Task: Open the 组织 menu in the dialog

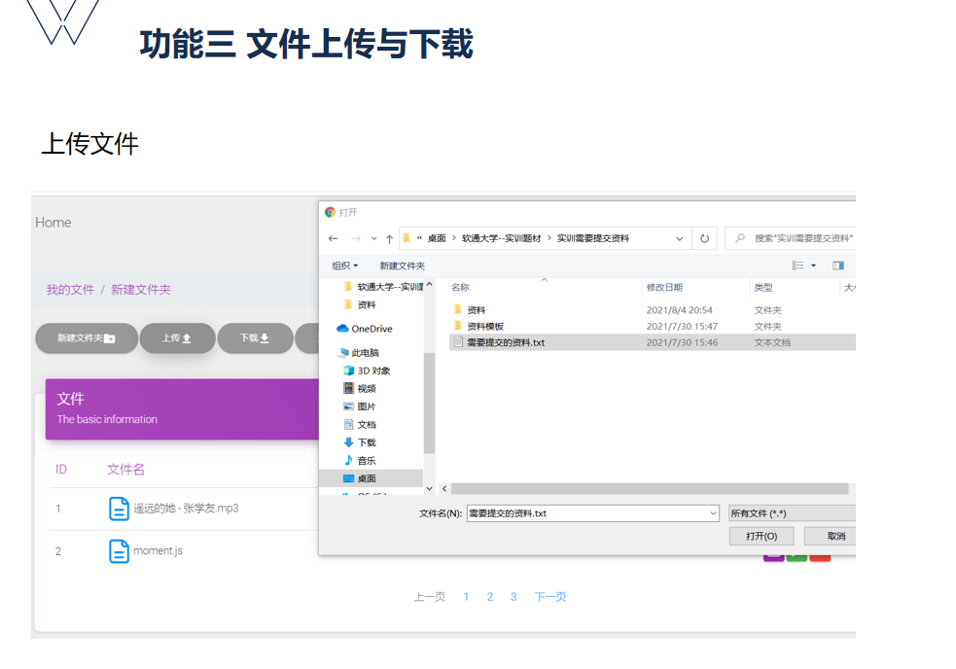Action: 344,265
